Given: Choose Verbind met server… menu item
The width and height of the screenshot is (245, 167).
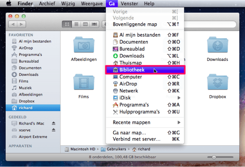Looking at the screenshot, I should [145, 139].
